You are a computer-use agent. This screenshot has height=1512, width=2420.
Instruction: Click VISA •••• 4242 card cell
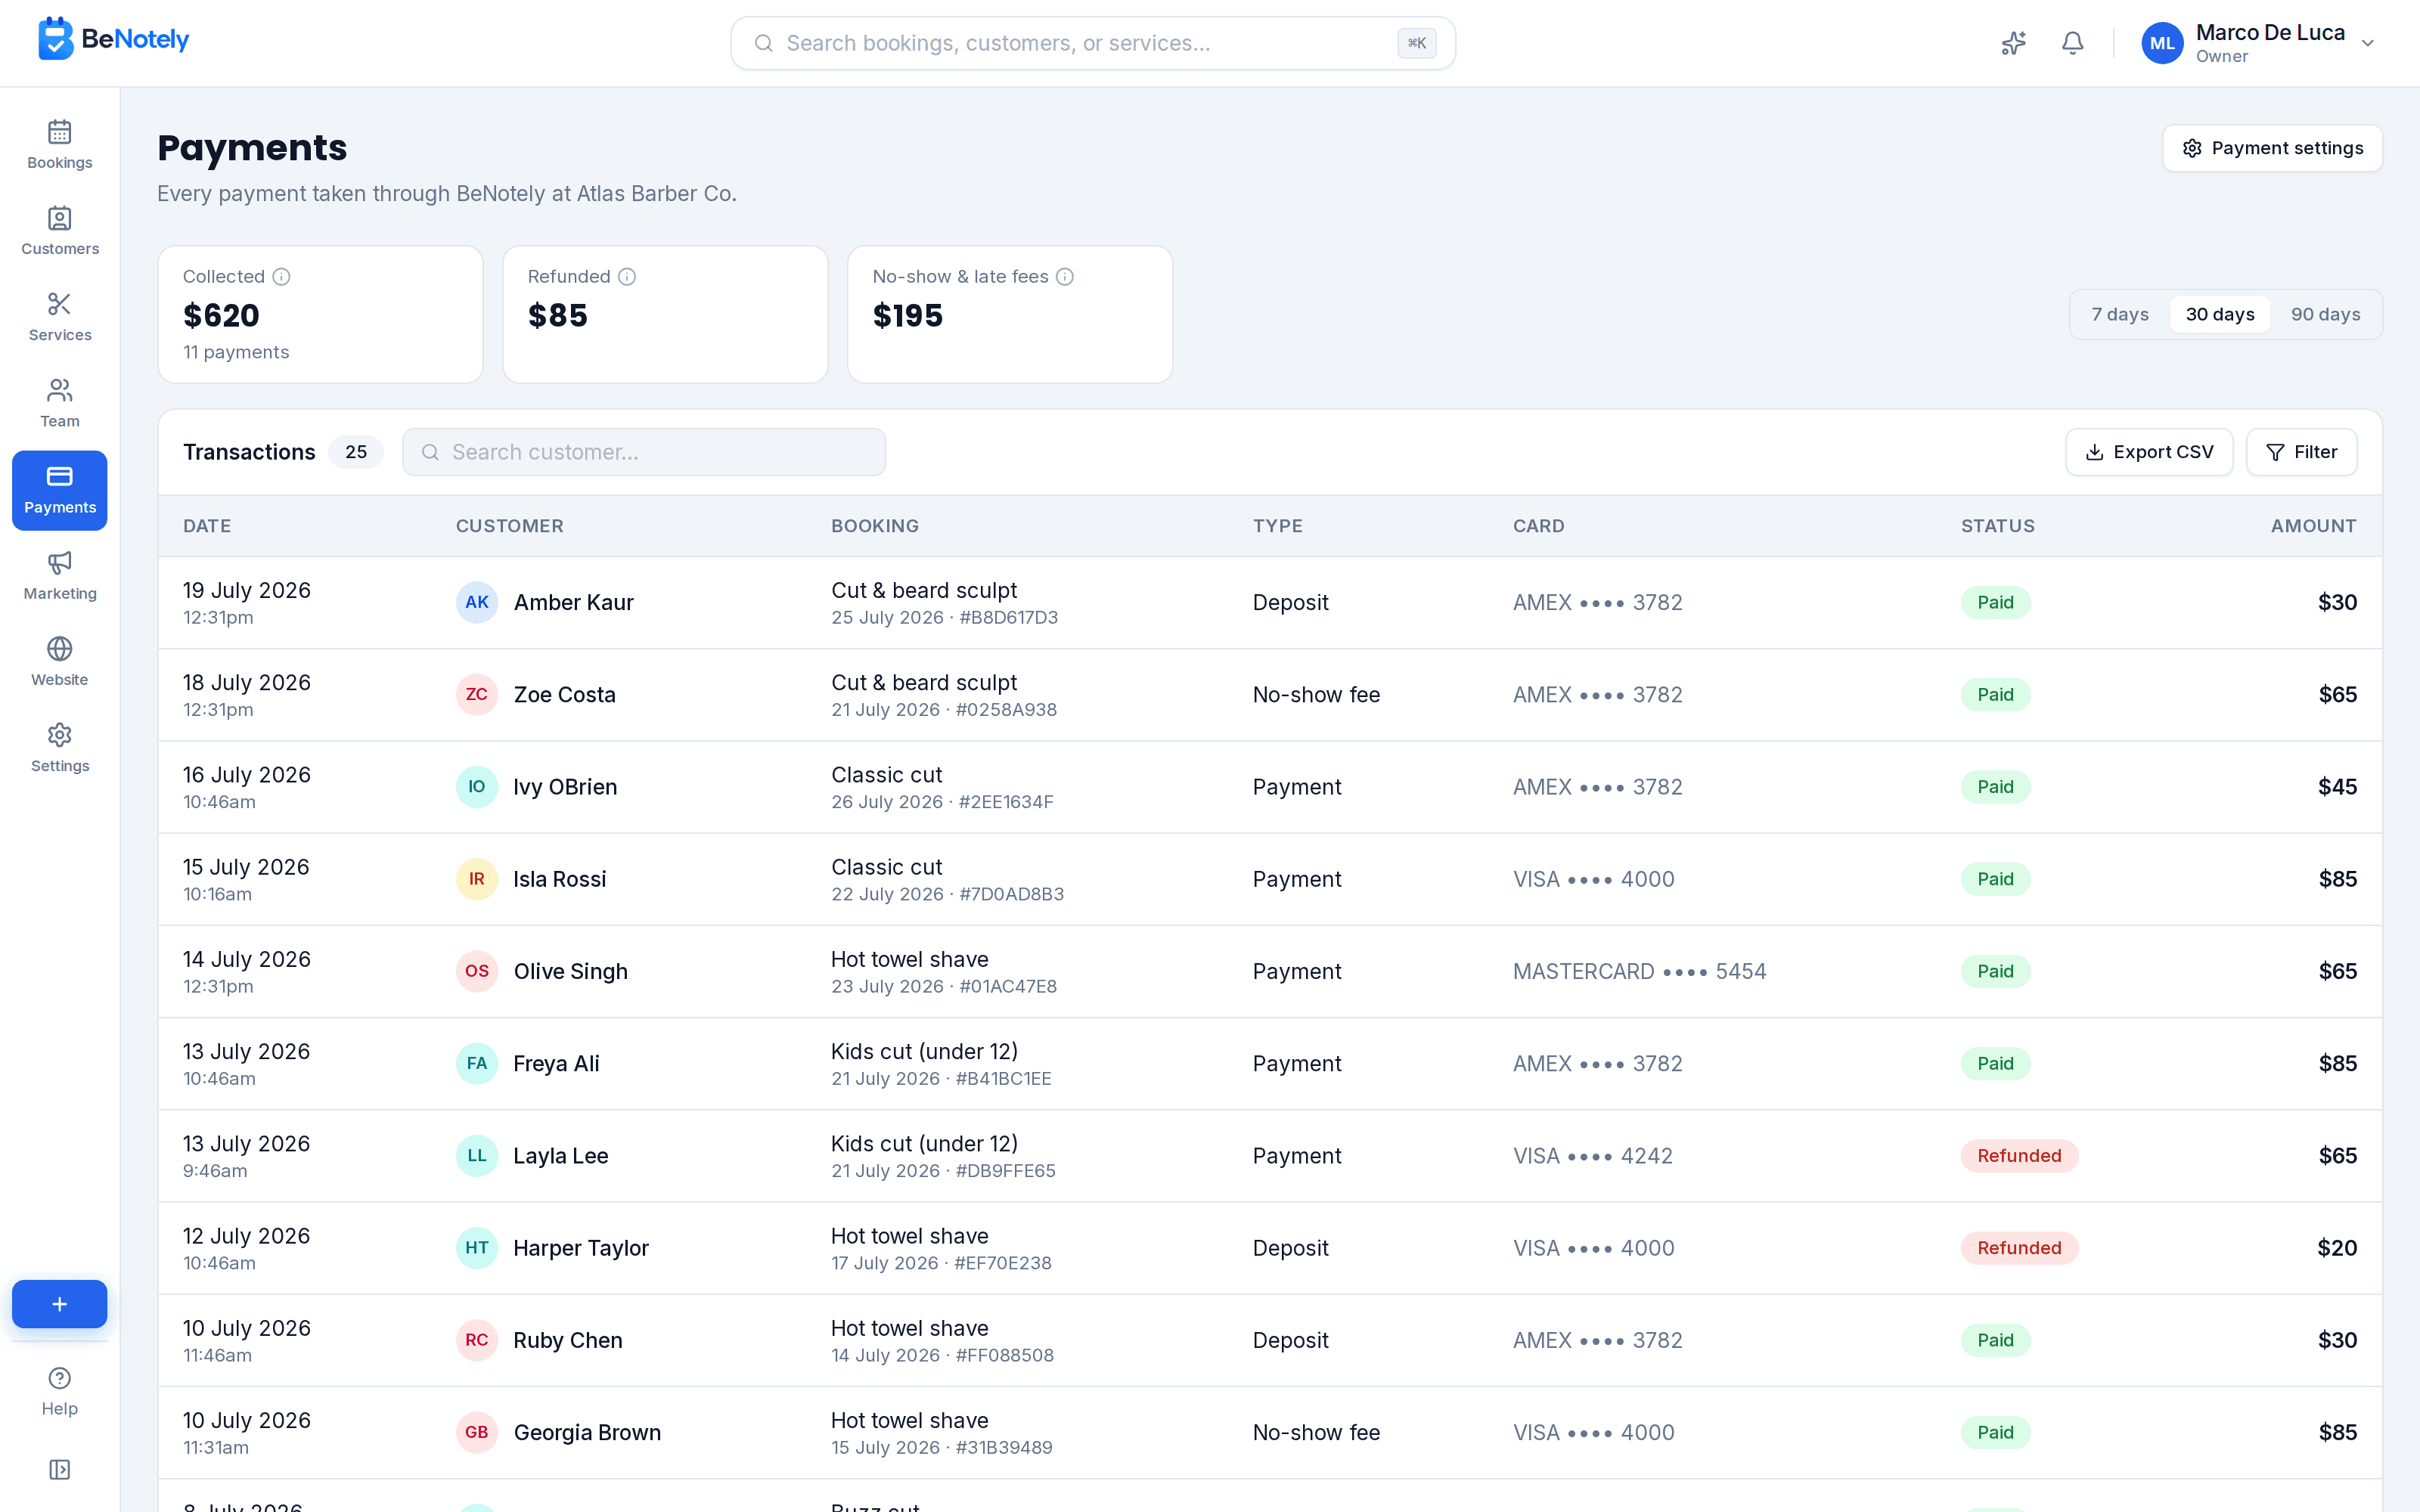coord(1592,1155)
